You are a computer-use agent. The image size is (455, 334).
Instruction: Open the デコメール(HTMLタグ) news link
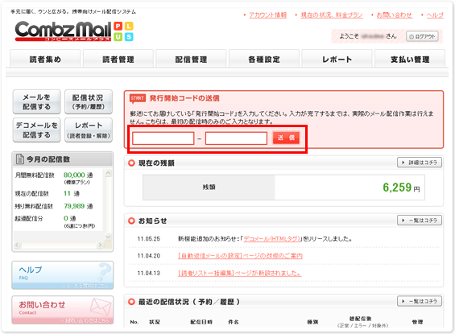[x=271, y=239]
